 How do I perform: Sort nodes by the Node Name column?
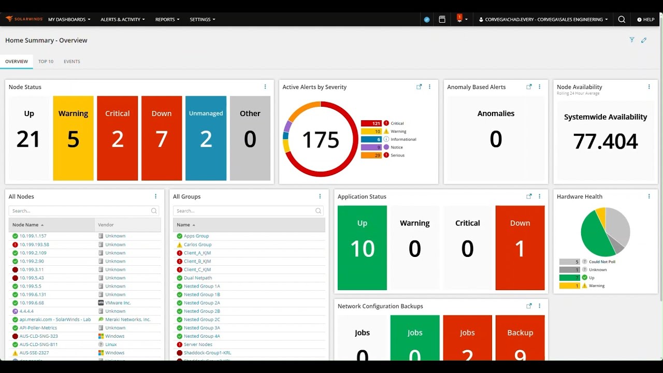coord(26,224)
